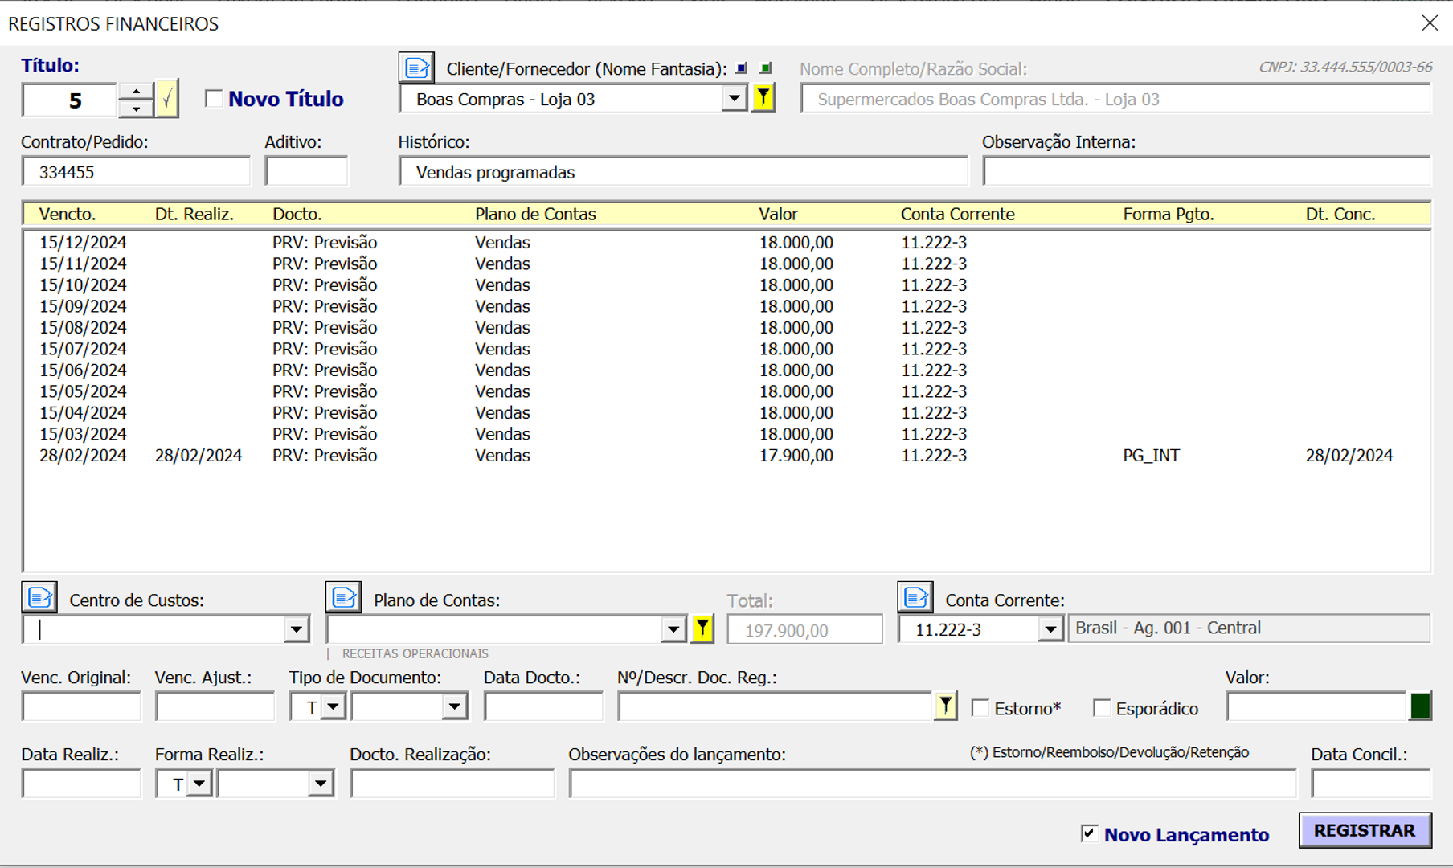The height and width of the screenshot is (868, 1453).
Task: Expand the Conta Corrente dropdown showing 11.222-3
Action: (x=1050, y=629)
